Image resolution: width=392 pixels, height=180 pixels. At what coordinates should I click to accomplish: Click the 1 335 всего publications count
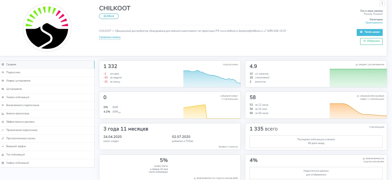coord(264,129)
